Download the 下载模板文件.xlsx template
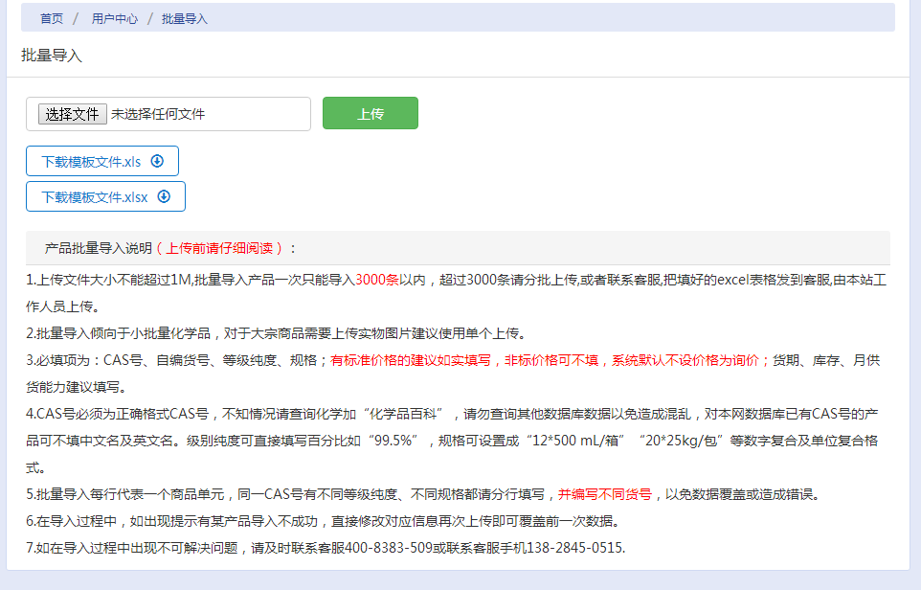This screenshot has height=590, width=921. point(95,196)
